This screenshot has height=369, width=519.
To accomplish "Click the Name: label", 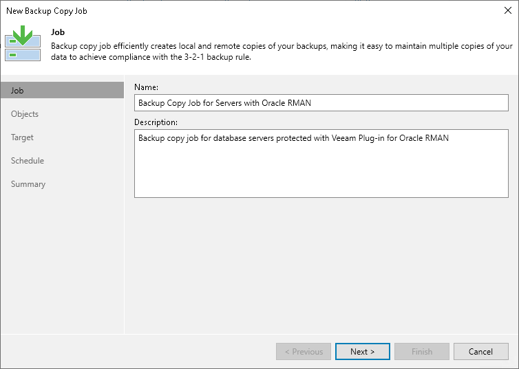I will click(146, 87).
